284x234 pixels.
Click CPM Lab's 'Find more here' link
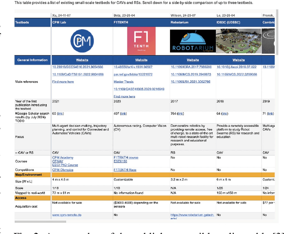[x=63, y=82]
